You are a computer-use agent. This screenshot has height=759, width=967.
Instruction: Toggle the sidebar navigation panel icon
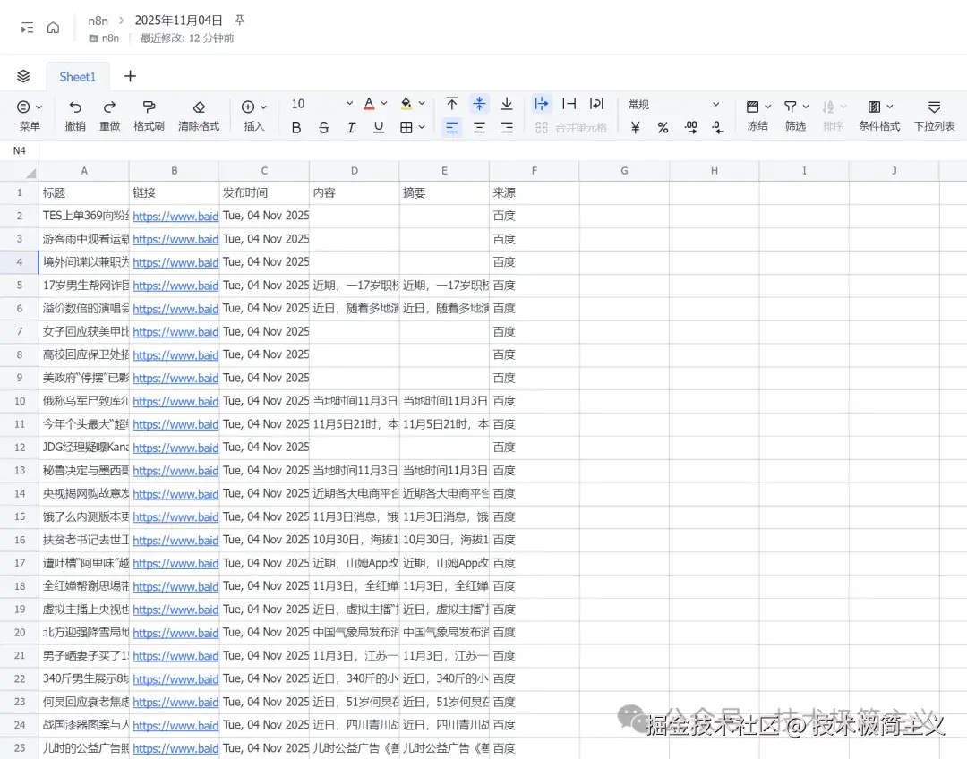pos(27,28)
